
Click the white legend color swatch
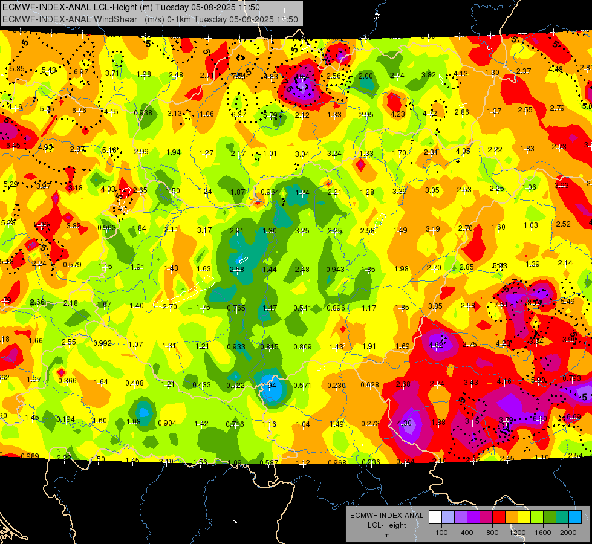tap(435, 517)
